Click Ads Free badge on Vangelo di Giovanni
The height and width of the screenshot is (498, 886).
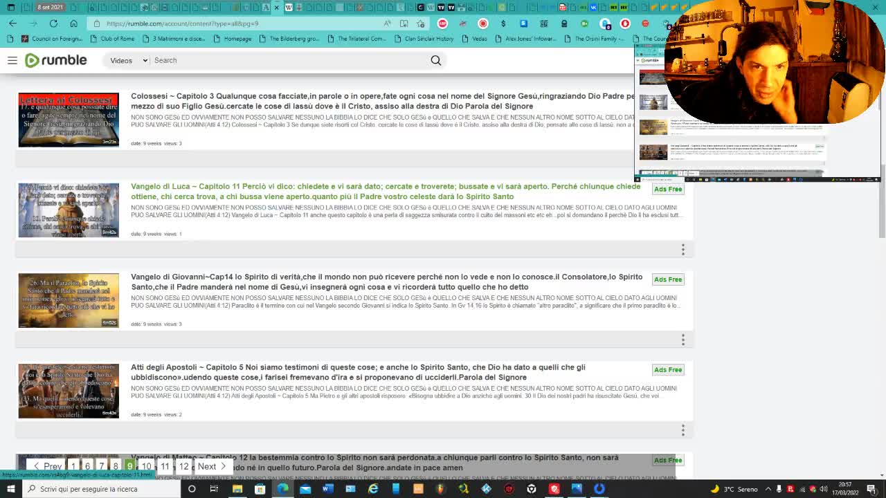pos(668,279)
